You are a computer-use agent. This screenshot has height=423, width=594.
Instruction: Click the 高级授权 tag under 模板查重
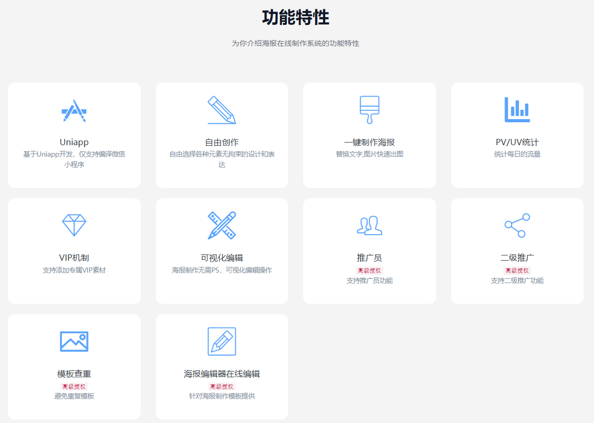point(74,387)
